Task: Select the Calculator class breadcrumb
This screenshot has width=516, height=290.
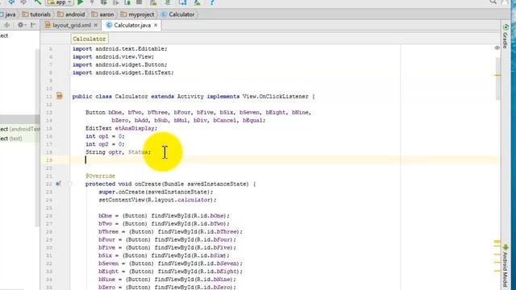Action: click(177, 14)
